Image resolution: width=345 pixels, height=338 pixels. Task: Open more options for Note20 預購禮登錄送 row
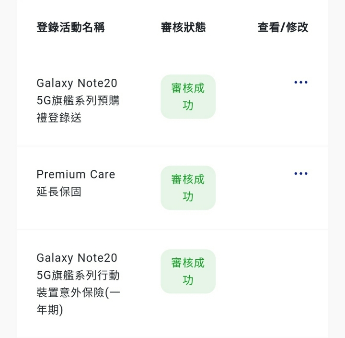click(x=300, y=83)
